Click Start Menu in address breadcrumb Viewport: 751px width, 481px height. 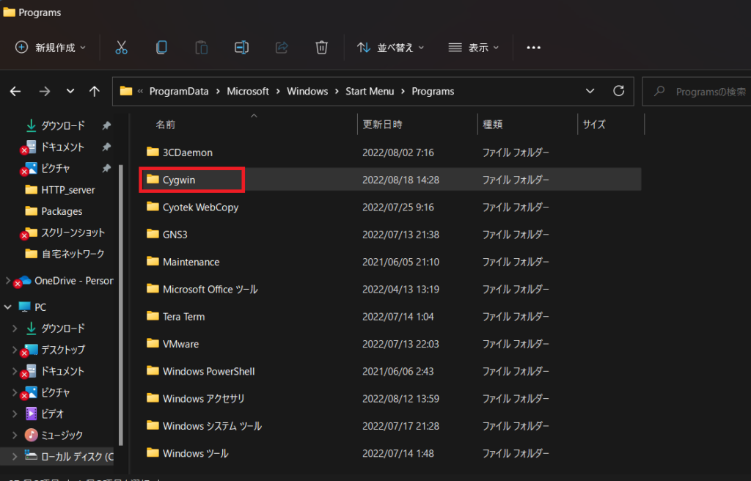pyautogui.click(x=370, y=91)
